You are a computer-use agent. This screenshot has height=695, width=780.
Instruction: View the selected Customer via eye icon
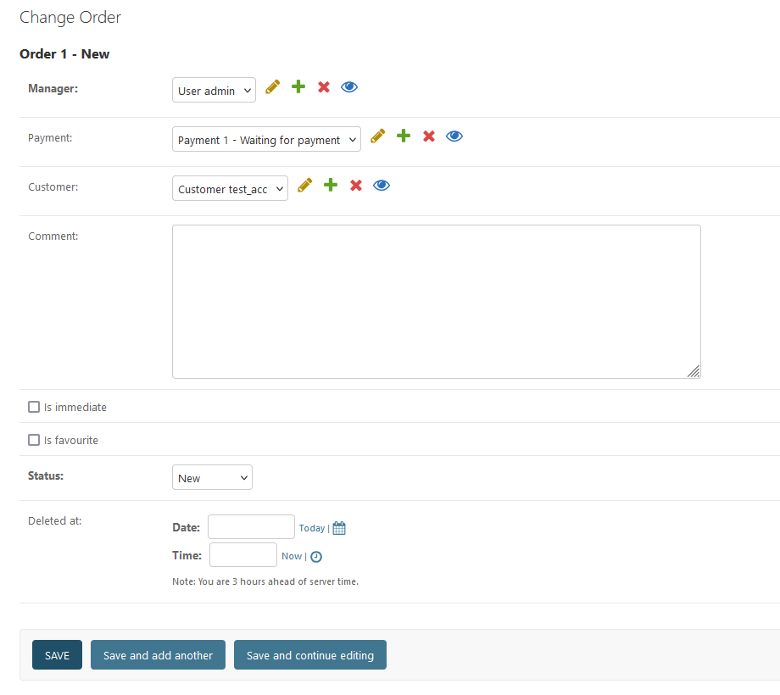click(x=382, y=185)
